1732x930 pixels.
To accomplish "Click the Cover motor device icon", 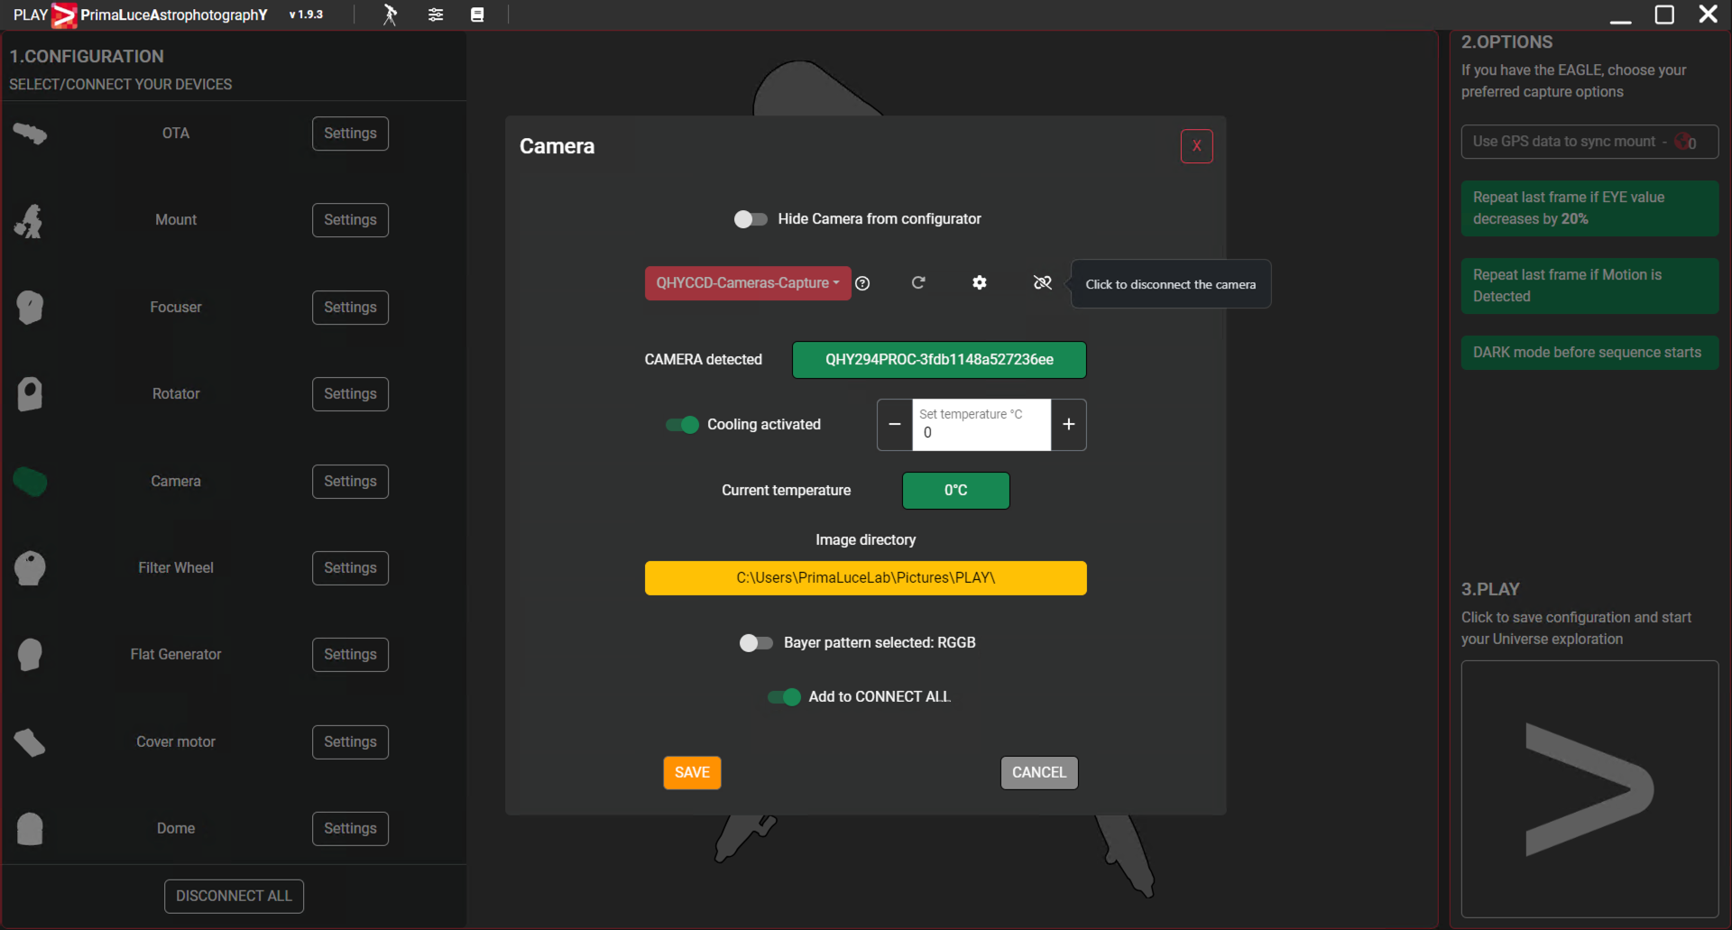I will tap(30, 742).
